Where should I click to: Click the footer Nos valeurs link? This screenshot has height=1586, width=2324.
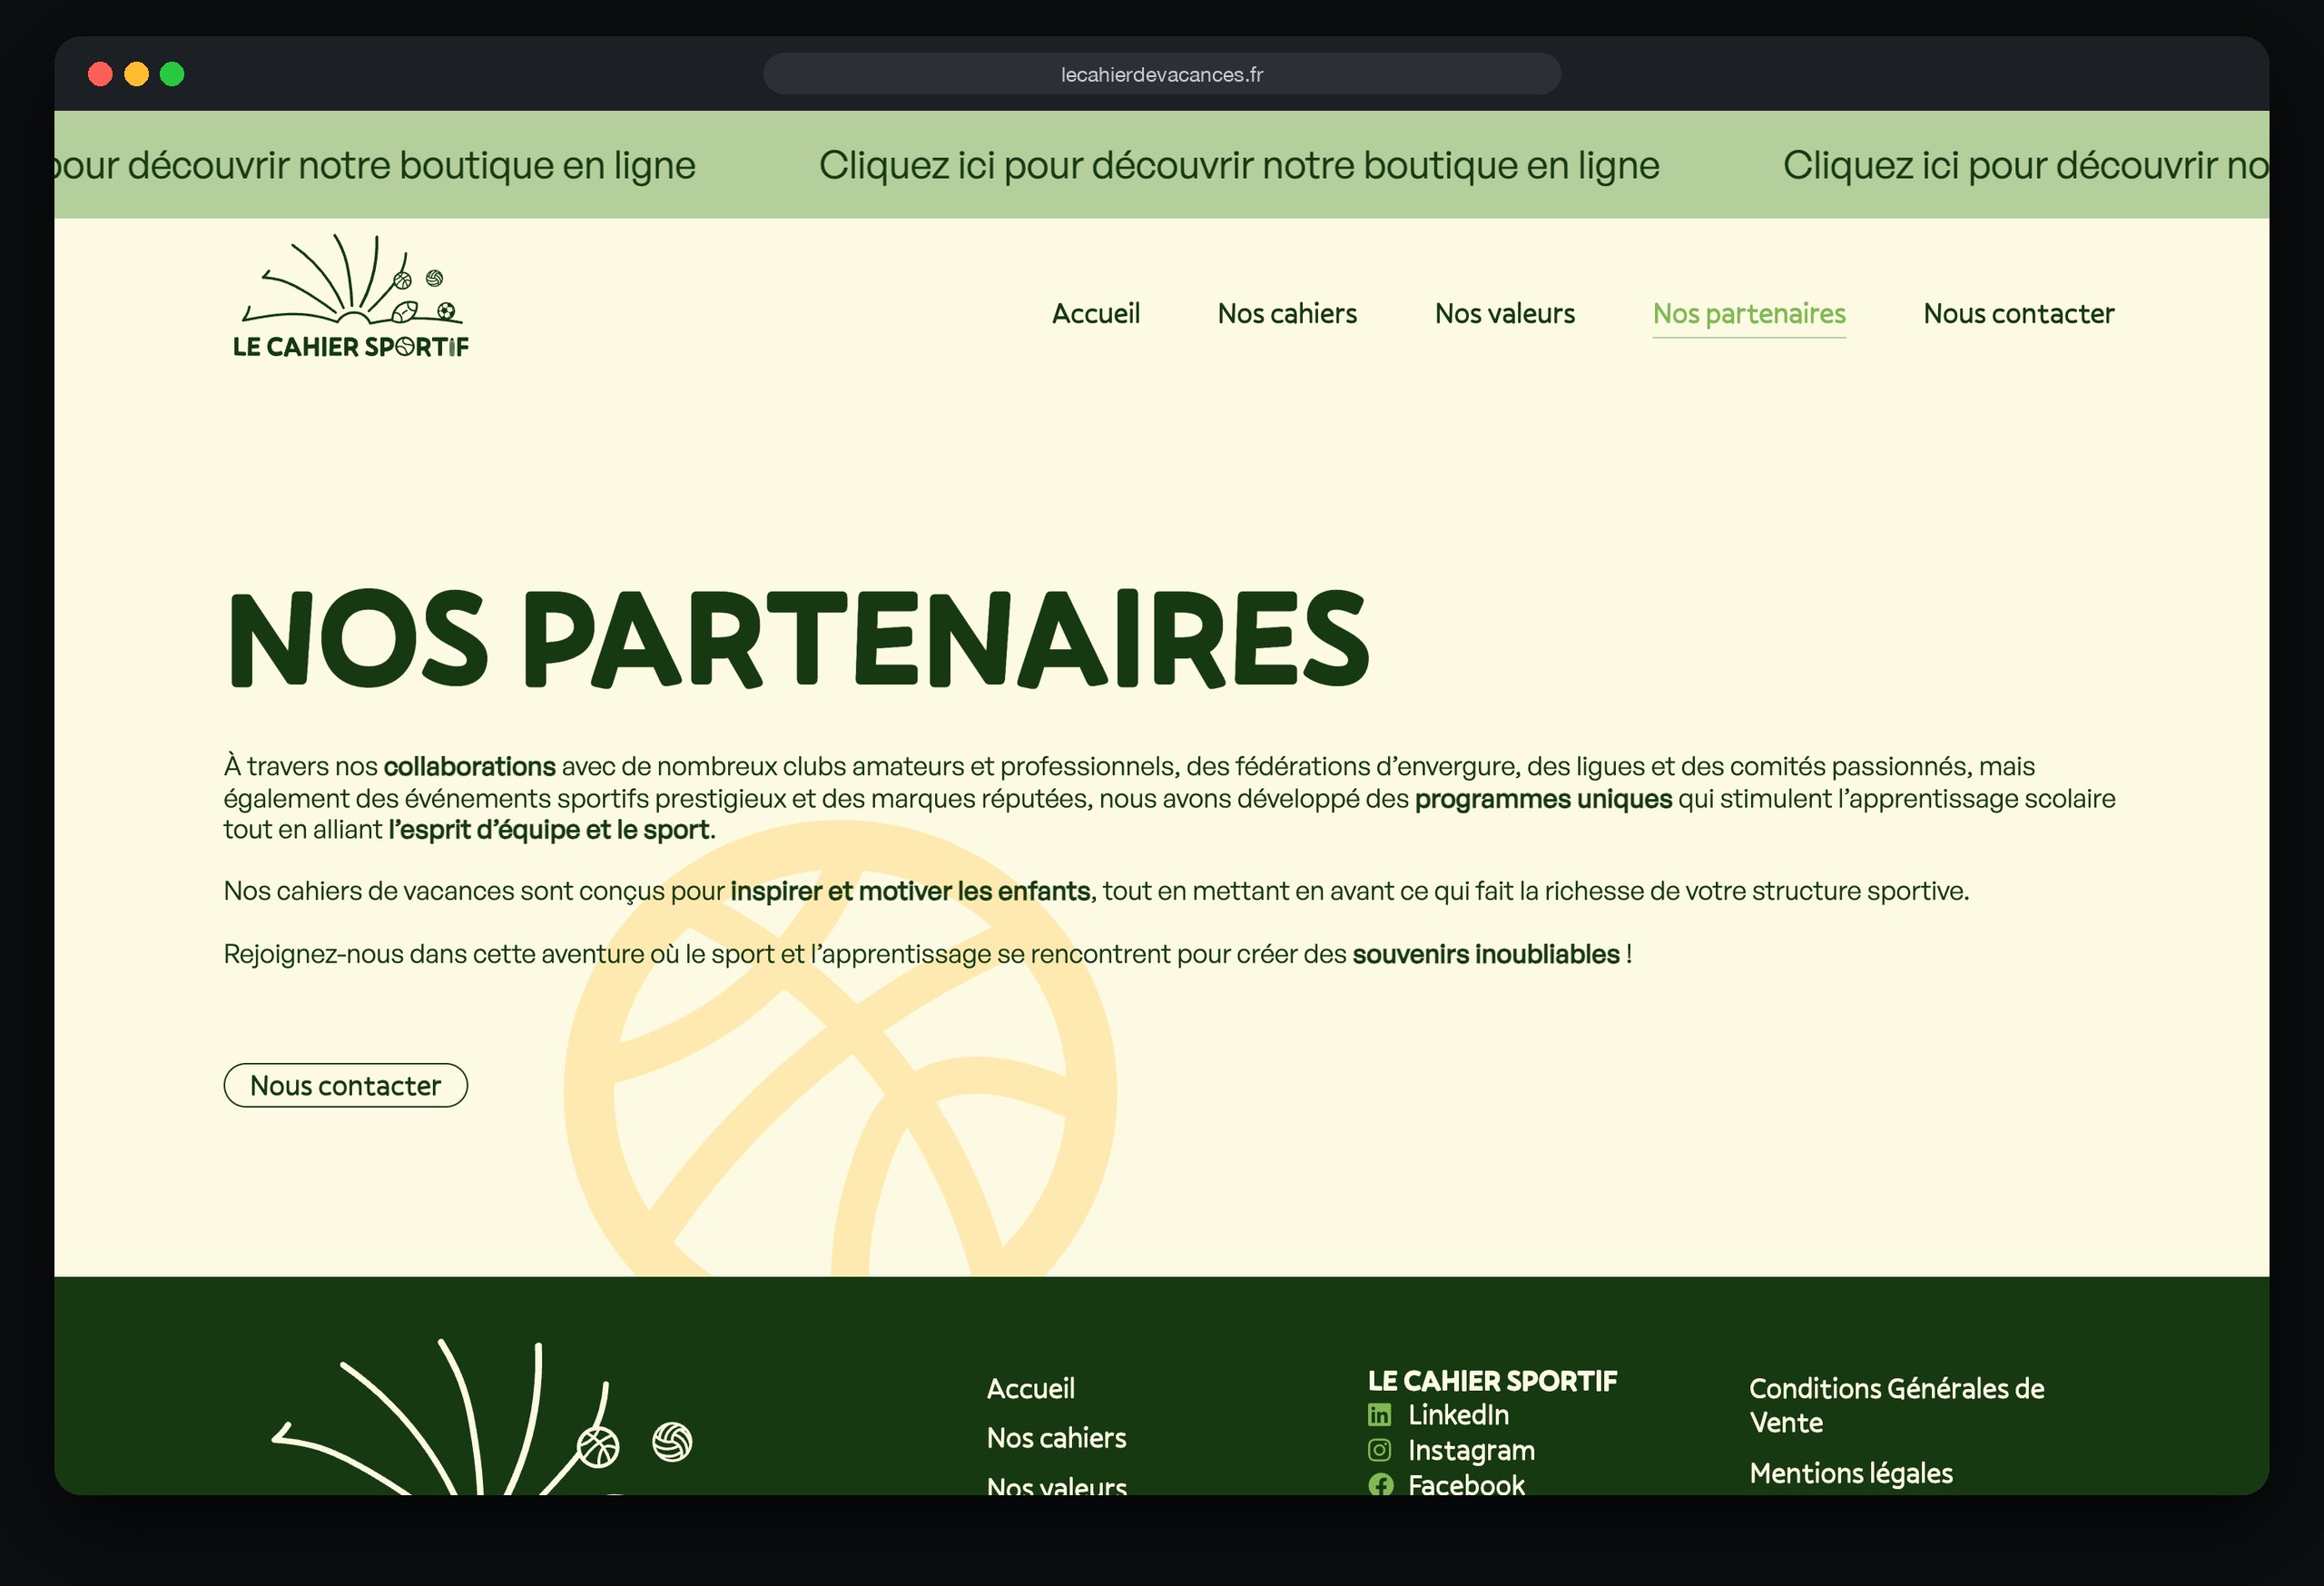click(1056, 1485)
